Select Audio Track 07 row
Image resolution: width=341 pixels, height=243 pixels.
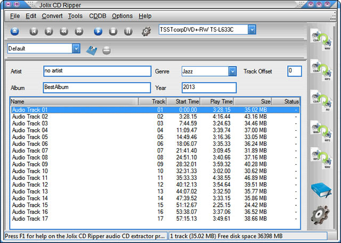(155, 150)
